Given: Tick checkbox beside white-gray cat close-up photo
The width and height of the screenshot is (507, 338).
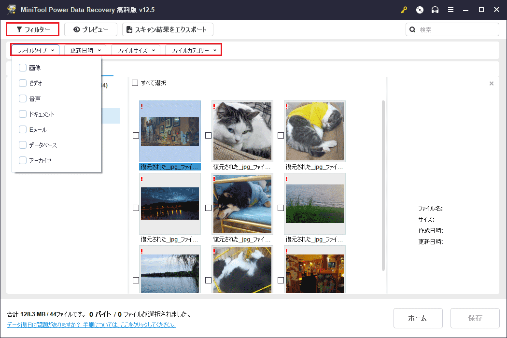Looking at the screenshot, I should 208,136.
